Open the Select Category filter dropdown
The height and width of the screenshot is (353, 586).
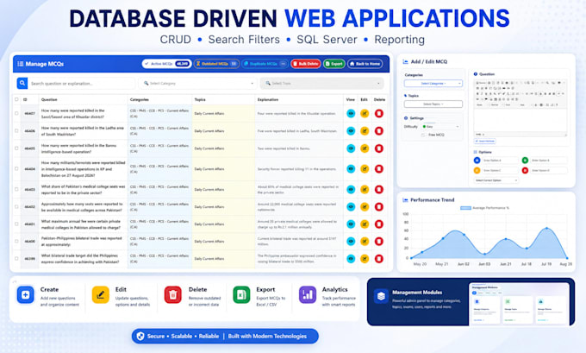coord(198,83)
